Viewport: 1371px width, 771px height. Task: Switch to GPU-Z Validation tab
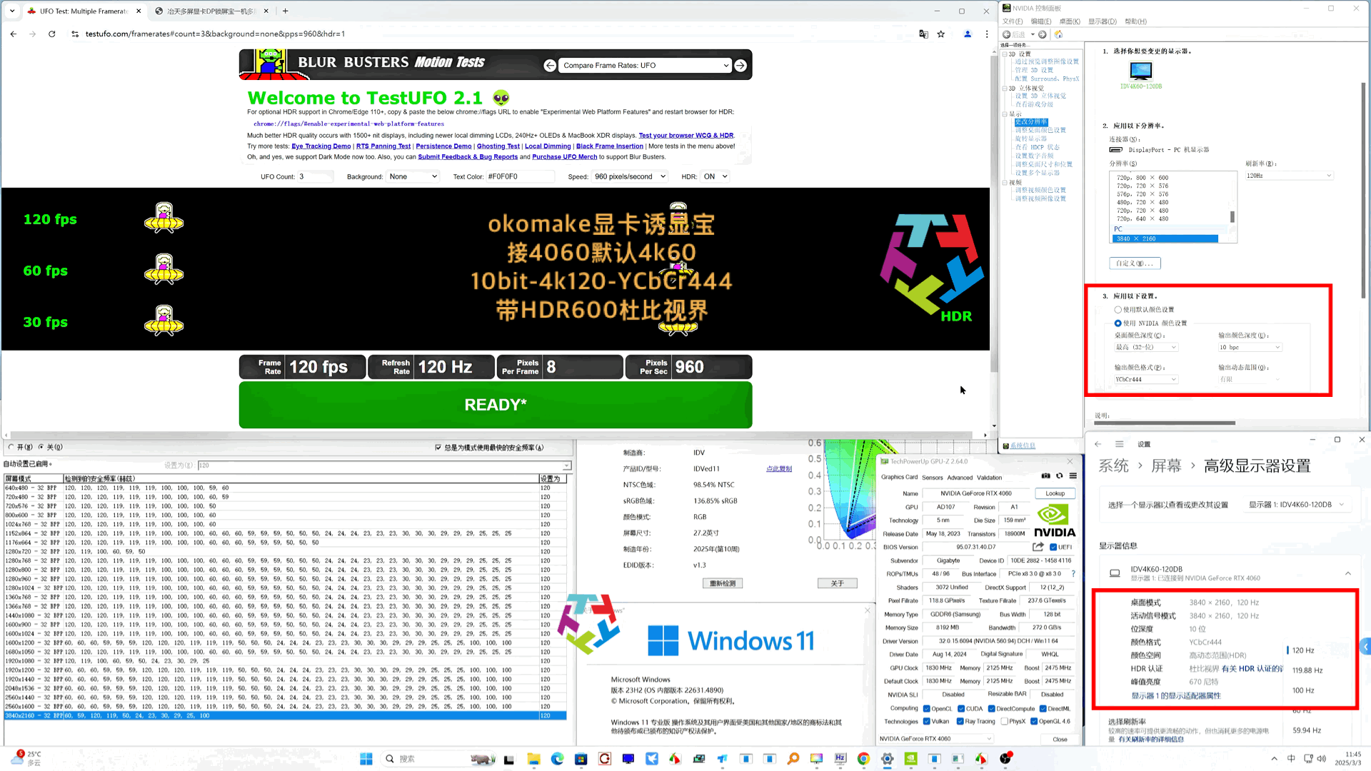(x=989, y=478)
